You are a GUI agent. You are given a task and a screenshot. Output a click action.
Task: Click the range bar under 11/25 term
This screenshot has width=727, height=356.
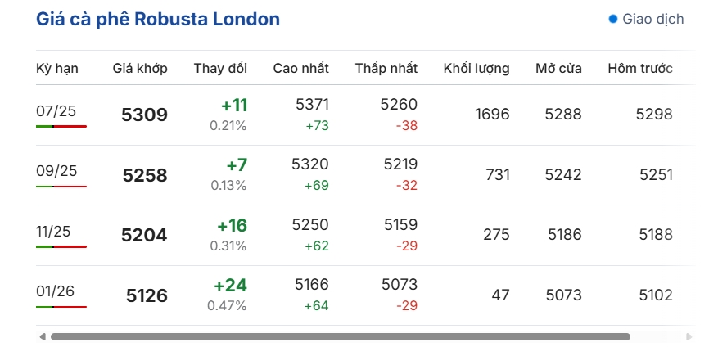tap(61, 246)
